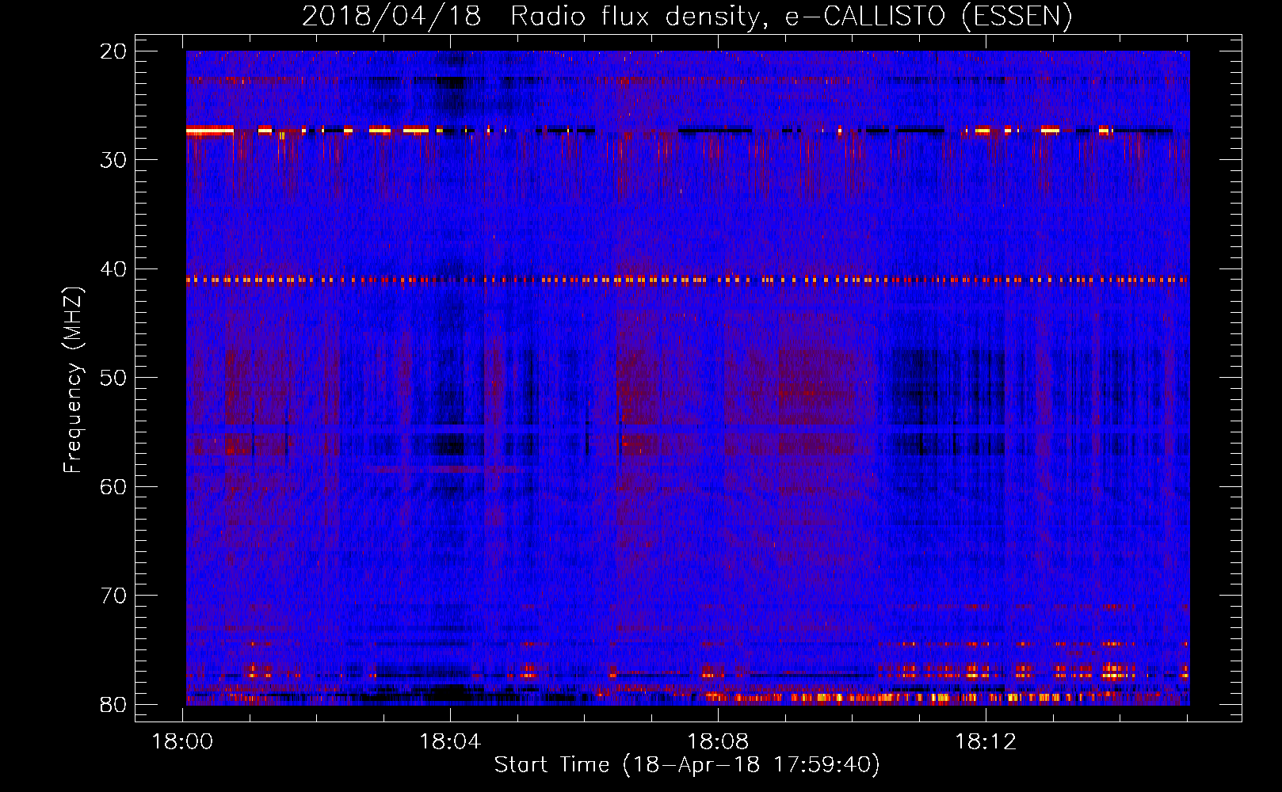Select the 20 MHz frequency tick label
Screen dimensions: 1282x792
coord(113,51)
